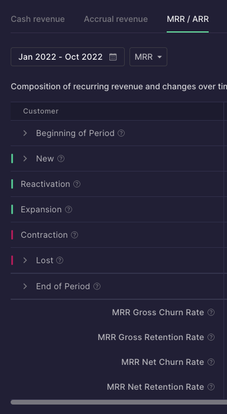Image resolution: width=227 pixels, height=414 pixels.
Task: Switch to the Cash revenue tab
Action: tap(38, 19)
